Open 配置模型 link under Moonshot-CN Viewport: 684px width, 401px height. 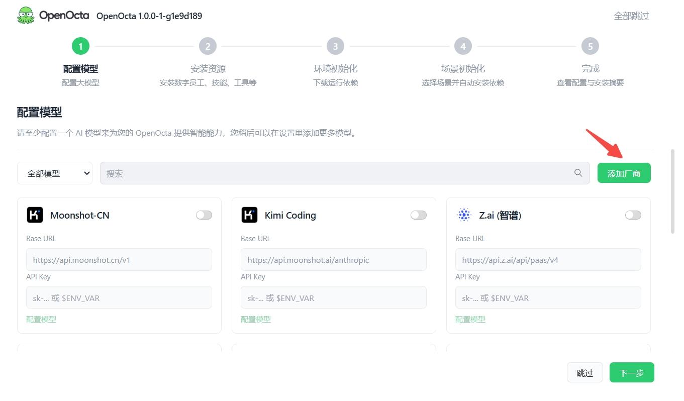(41, 319)
